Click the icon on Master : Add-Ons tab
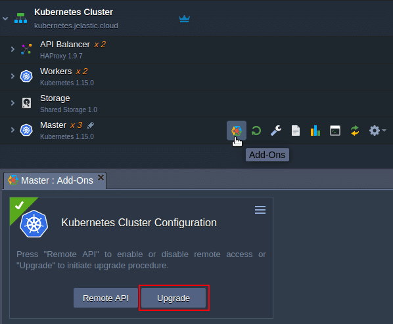Screen dimensions: 393x324 coord(13,180)
